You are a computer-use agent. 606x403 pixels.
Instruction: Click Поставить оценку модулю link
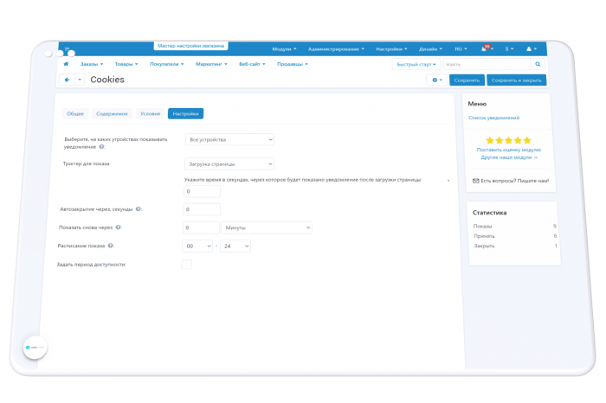[509, 150]
